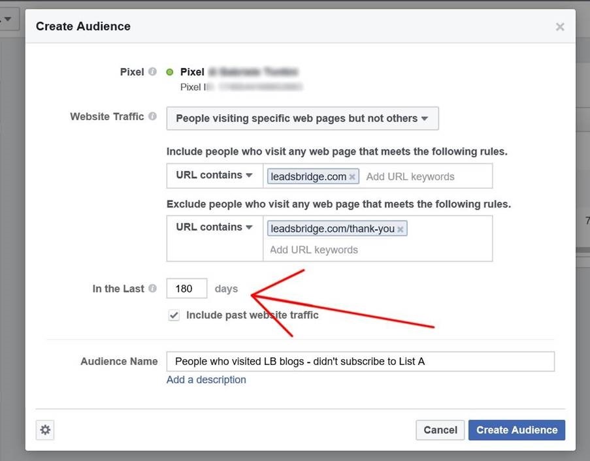The image size is (590, 461).
Task: Remove the leadsbridge.com keyword tag
Action: point(352,177)
